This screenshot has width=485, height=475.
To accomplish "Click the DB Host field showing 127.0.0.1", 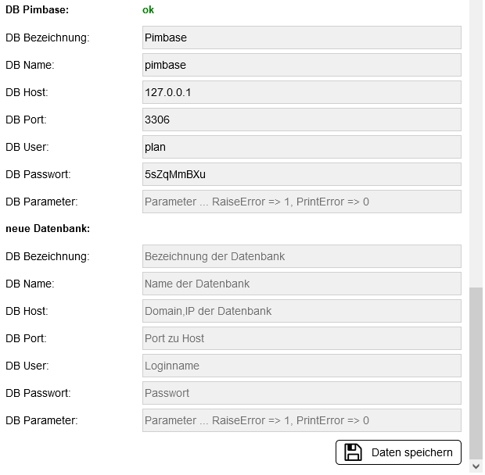I will point(301,92).
